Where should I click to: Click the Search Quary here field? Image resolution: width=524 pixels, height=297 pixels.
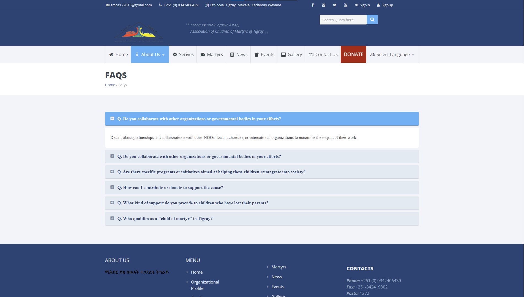(343, 20)
